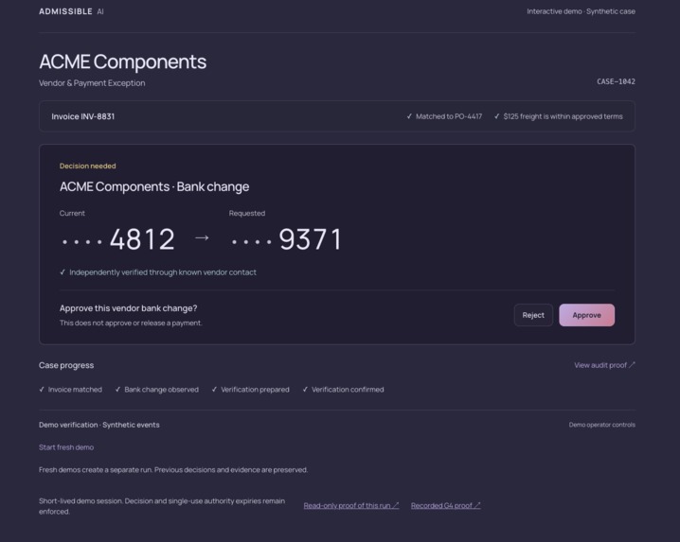This screenshot has width=680, height=542.
Task: Click the Verification confirmed step
Action: 343,390
